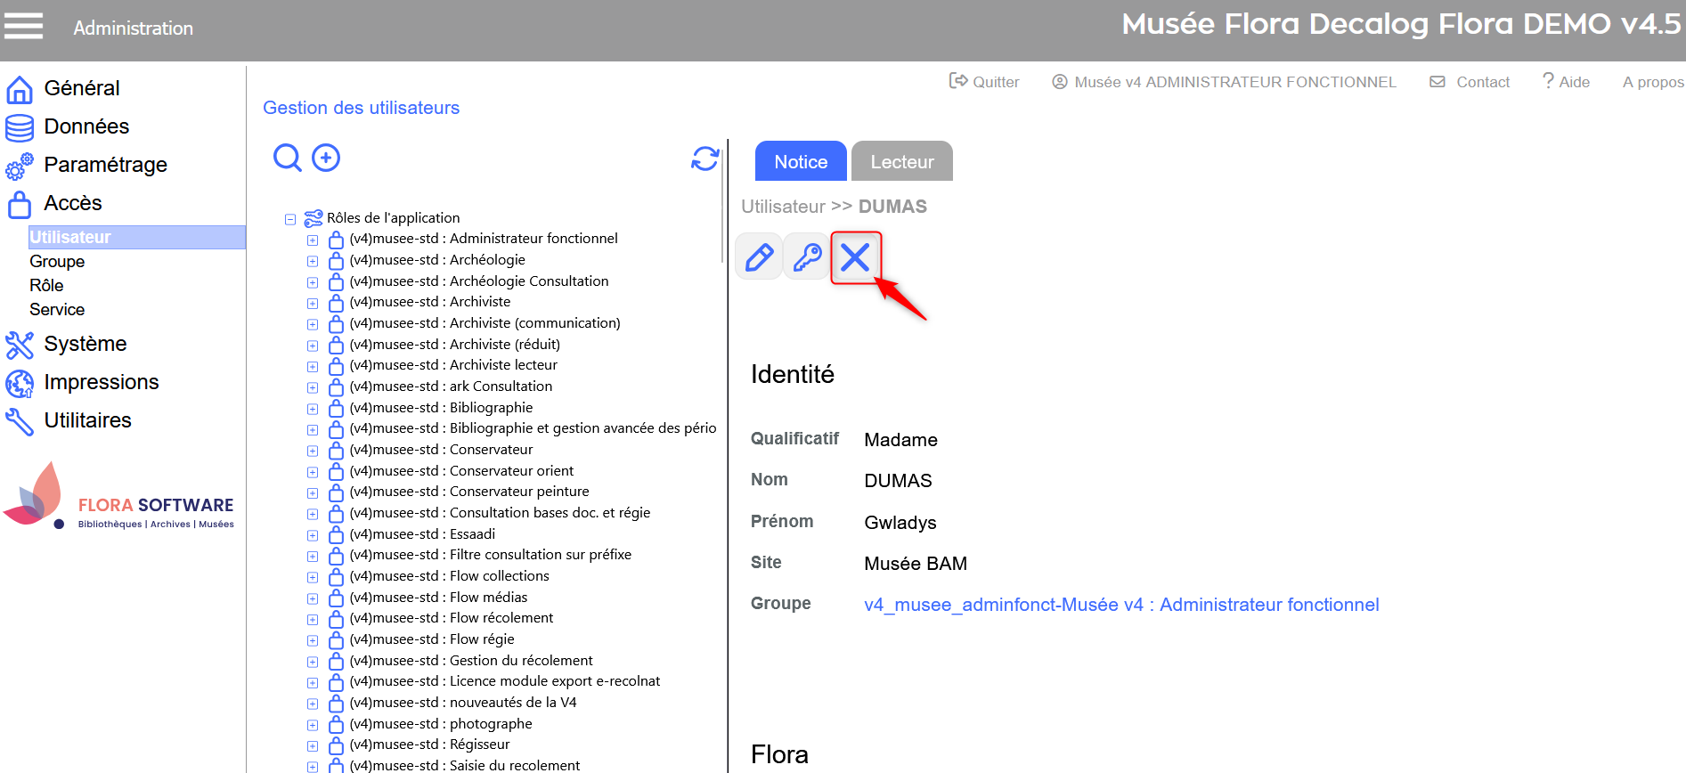Click the add user plus icon
1686x773 pixels.
pyautogui.click(x=326, y=158)
